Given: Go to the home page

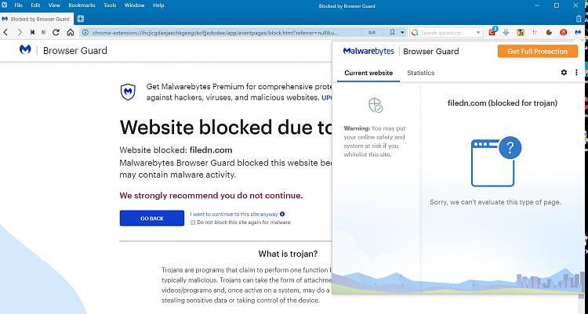Looking at the screenshot, I should pos(70,33).
